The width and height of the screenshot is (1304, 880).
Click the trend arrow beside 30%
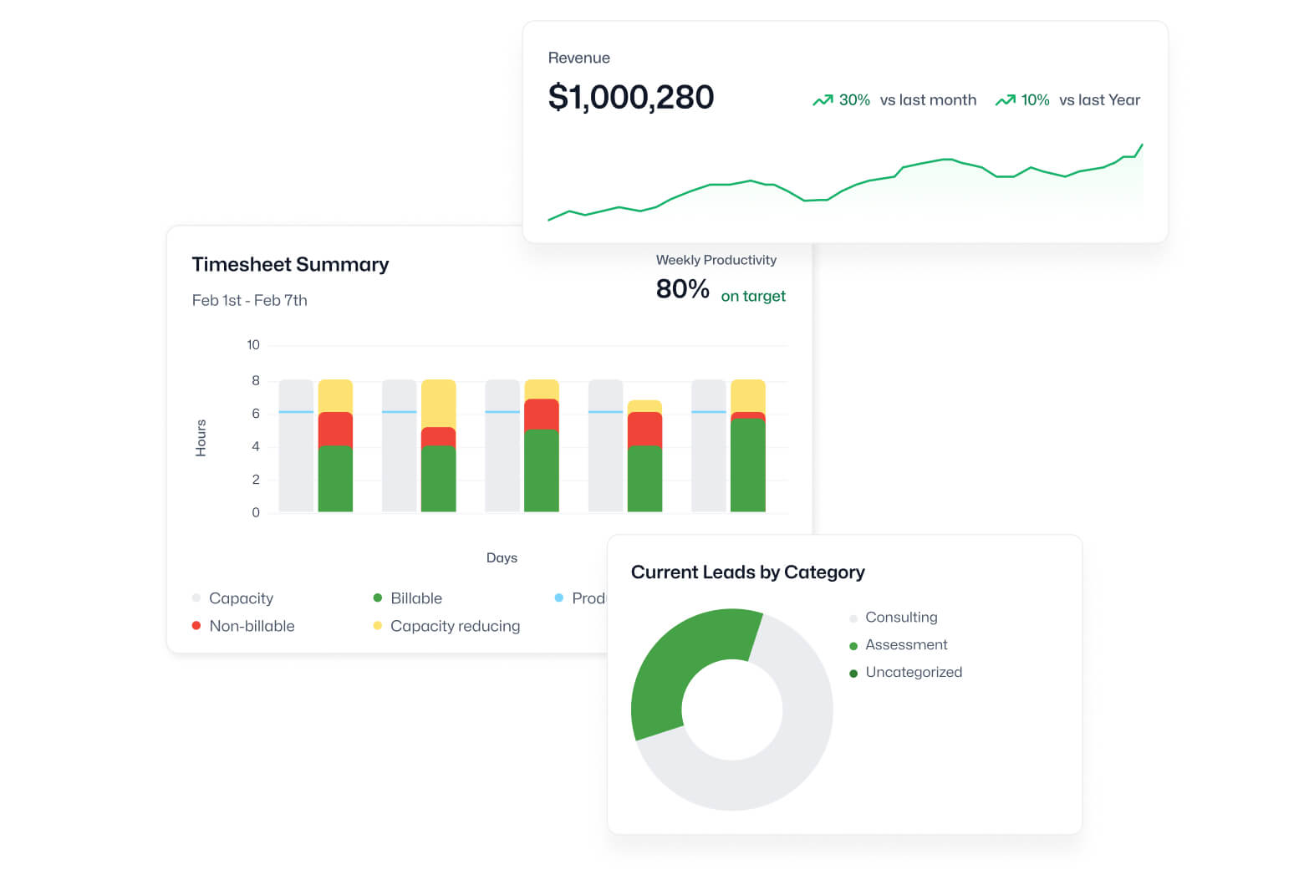(823, 100)
